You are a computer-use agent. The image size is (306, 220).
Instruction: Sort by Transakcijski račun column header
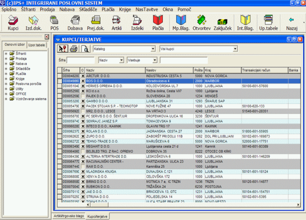coord(264,70)
